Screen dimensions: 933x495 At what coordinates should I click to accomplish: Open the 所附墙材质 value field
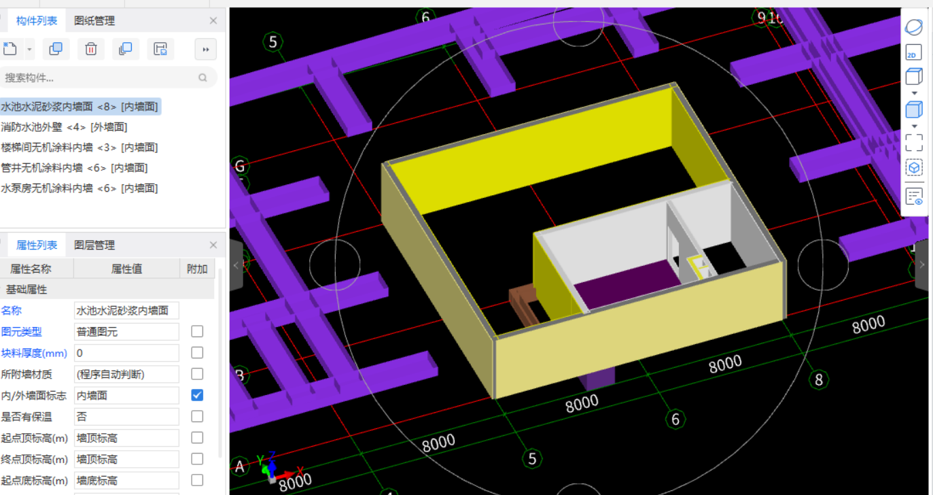tap(126, 374)
